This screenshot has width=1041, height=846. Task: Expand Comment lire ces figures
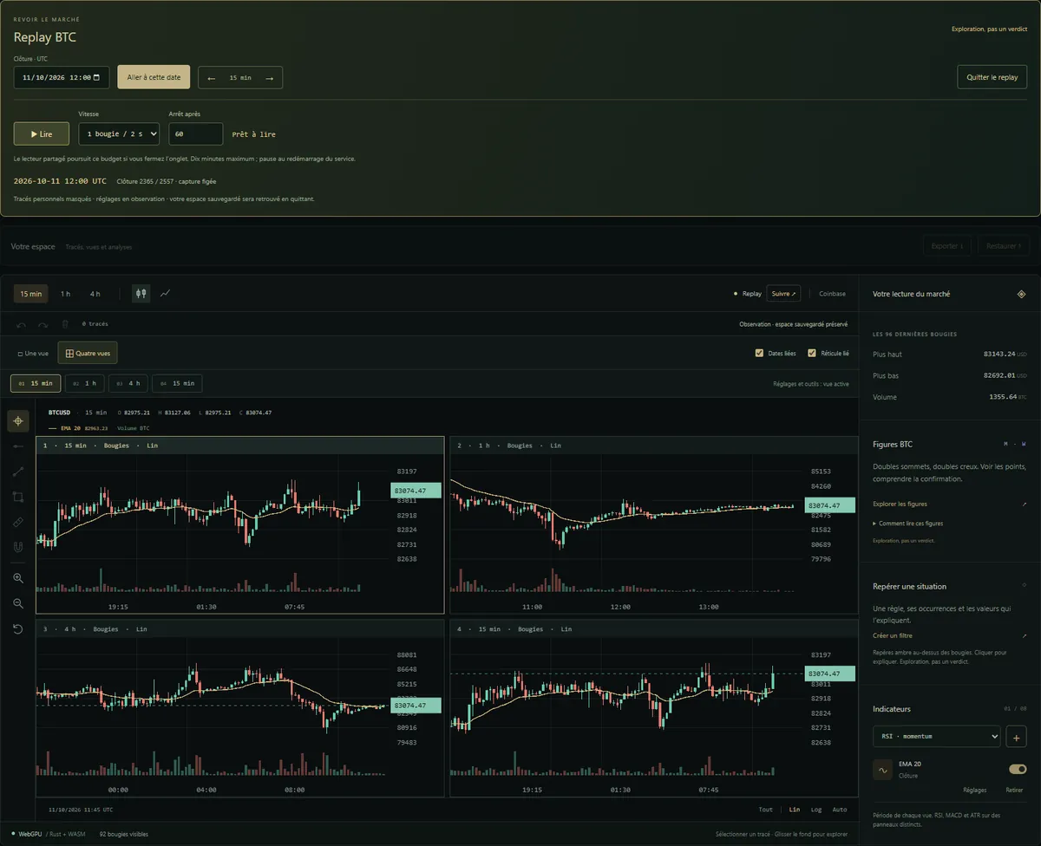[x=907, y=524]
